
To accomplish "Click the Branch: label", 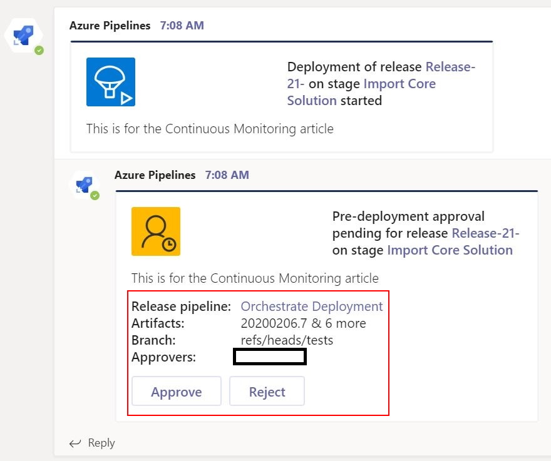I will pyautogui.click(x=153, y=340).
